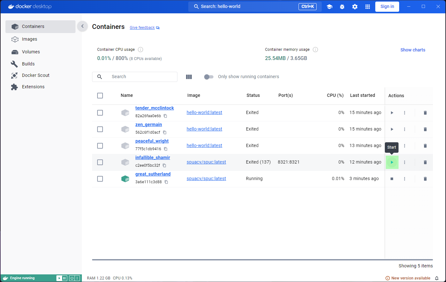
Task: Start the zen_germain container
Action: pos(392,129)
